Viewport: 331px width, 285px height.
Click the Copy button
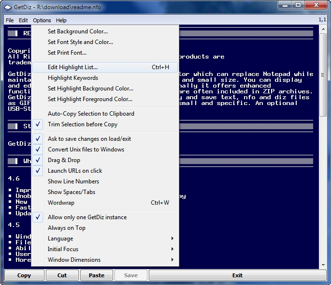tap(24, 275)
